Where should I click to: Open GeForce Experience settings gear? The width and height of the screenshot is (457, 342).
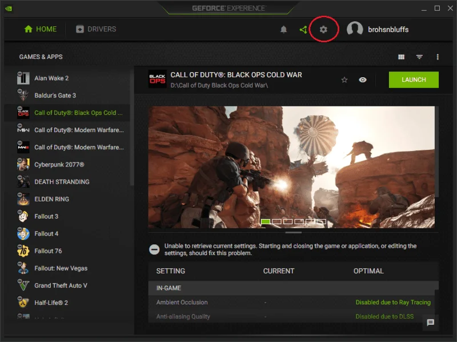[x=324, y=29]
